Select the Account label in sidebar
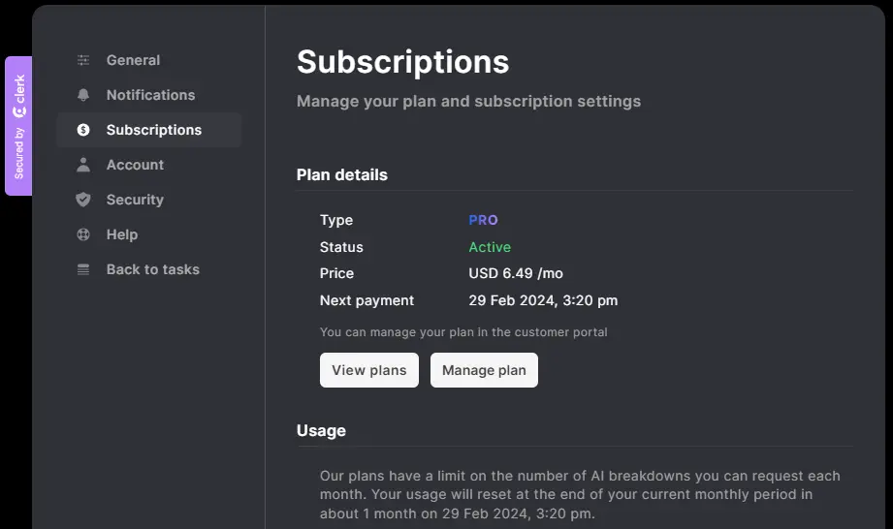This screenshot has height=529, width=893. click(x=135, y=165)
